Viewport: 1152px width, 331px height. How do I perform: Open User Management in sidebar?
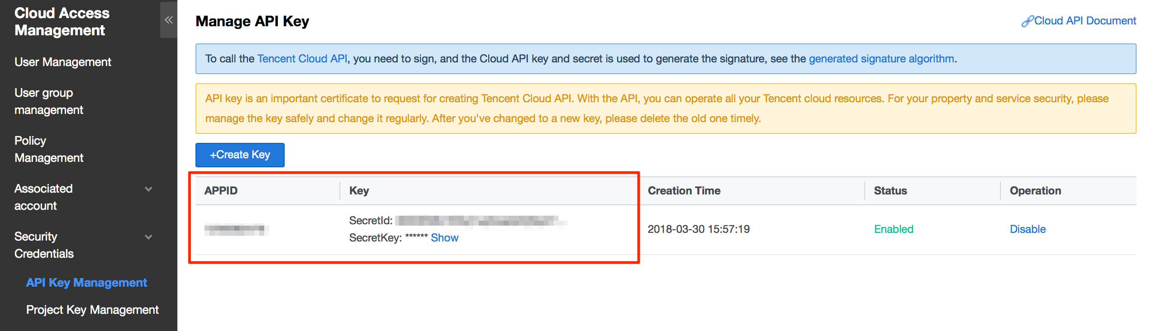point(63,62)
